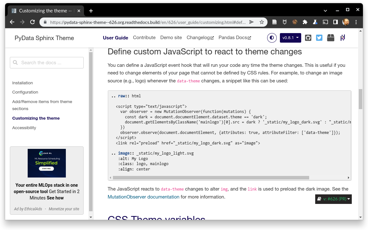Go to Configuration in the sidebar
This screenshot has height=230, width=368.
pos(25,92)
